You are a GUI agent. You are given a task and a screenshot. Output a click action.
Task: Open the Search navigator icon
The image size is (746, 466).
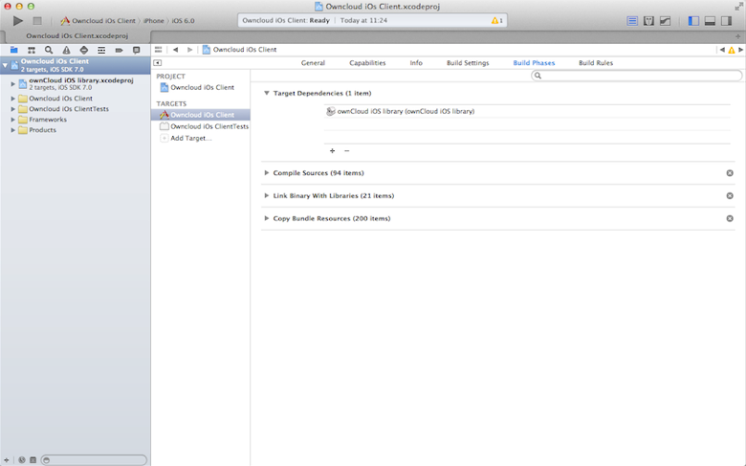pyautogui.click(x=48, y=49)
